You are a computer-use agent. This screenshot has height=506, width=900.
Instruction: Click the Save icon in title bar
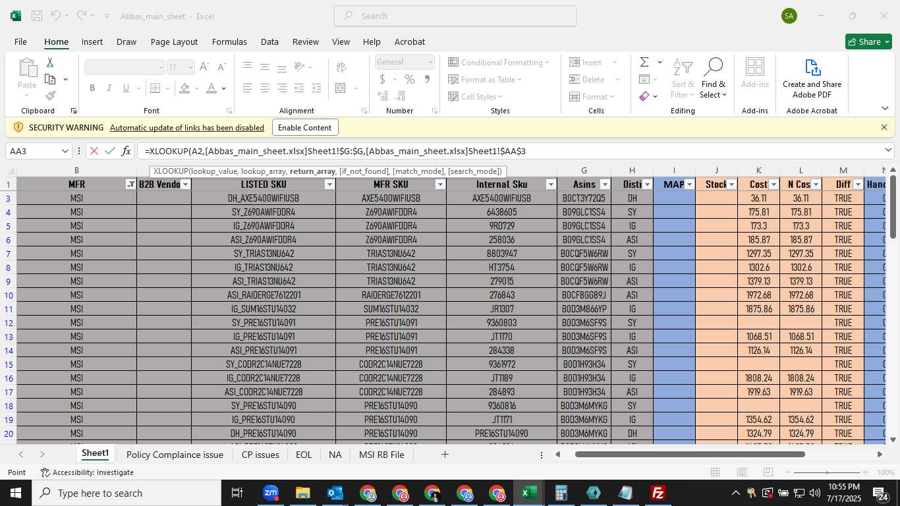[37, 16]
